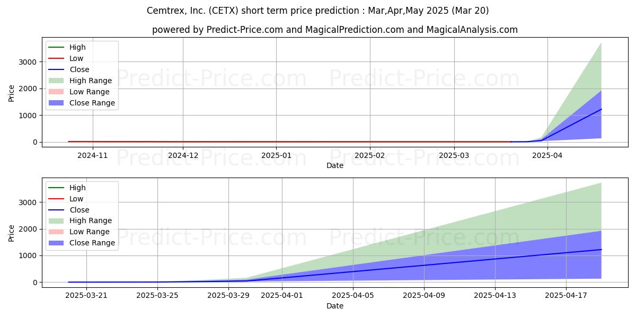
Task: Click the Close Range blue swatch in bottom legend
Action: [x=57, y=243]
